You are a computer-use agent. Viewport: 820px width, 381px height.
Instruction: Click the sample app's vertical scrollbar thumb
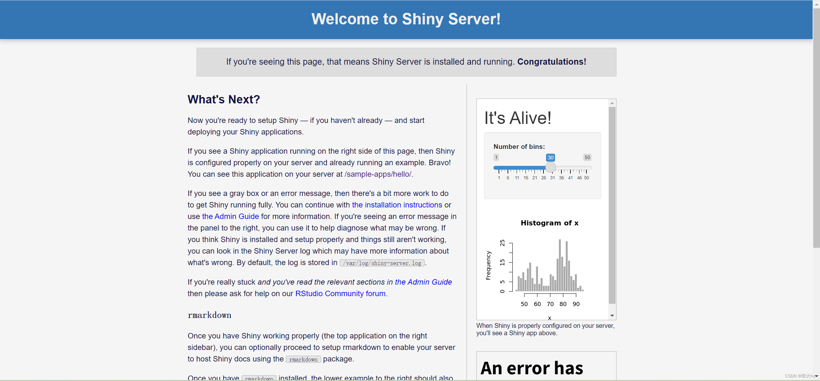(x=612, y=205)
